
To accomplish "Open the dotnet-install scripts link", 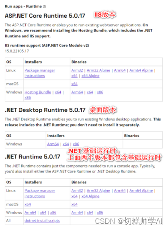I will pyautogui.click(x=42, y=221).
